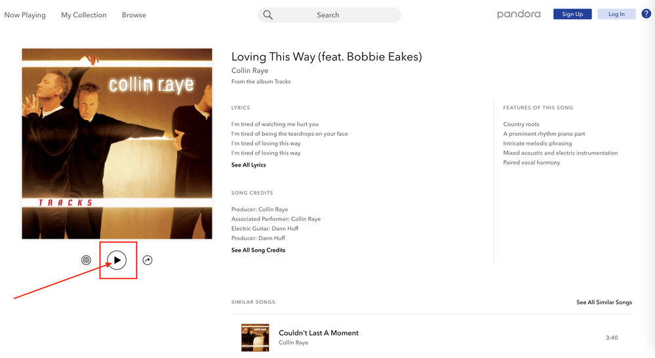Open the help question mark icon
This screenshot has width=655, height=358.
(x=646, y=14)
